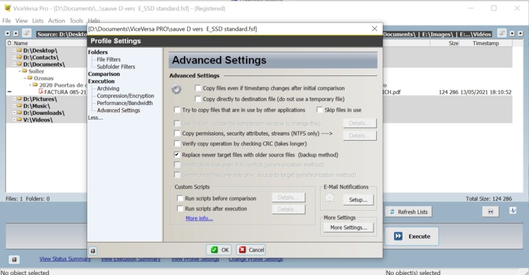Click the help icon in Profile Settings dialog
The image size is (529, 275).
pos(93,251)
